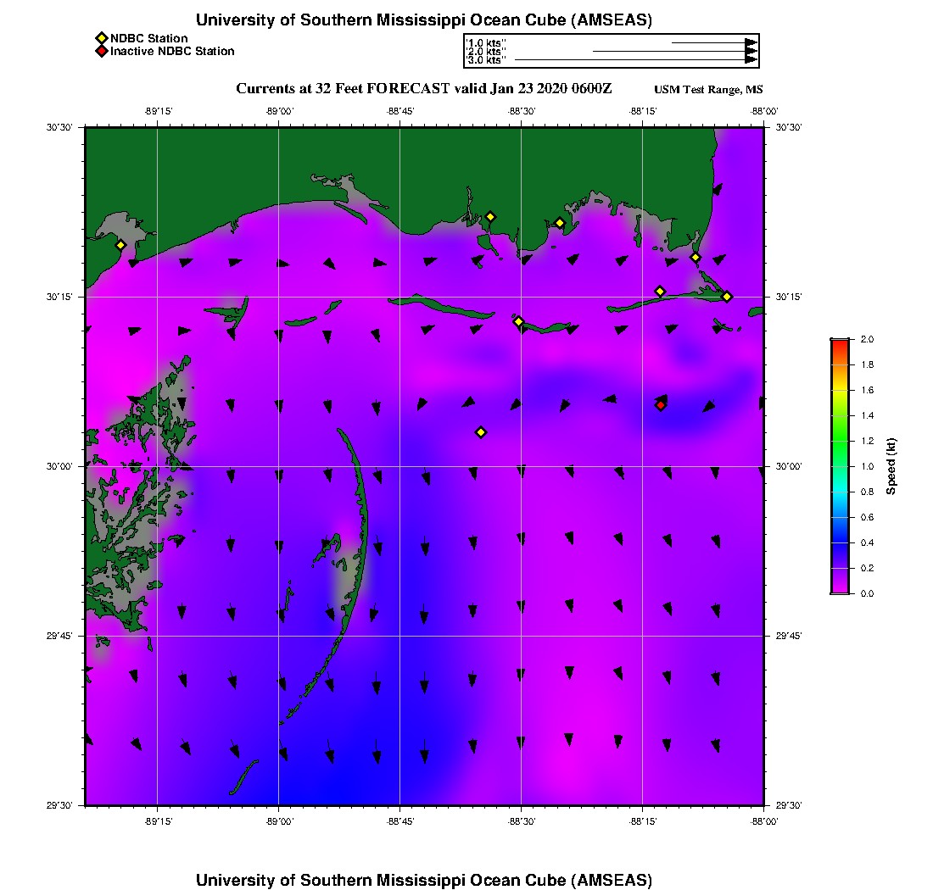Click the 3.0 kts scale arrow arrowhead
Image resolution: width=933 pixels, height=890 pixels.
click(751, 60)
